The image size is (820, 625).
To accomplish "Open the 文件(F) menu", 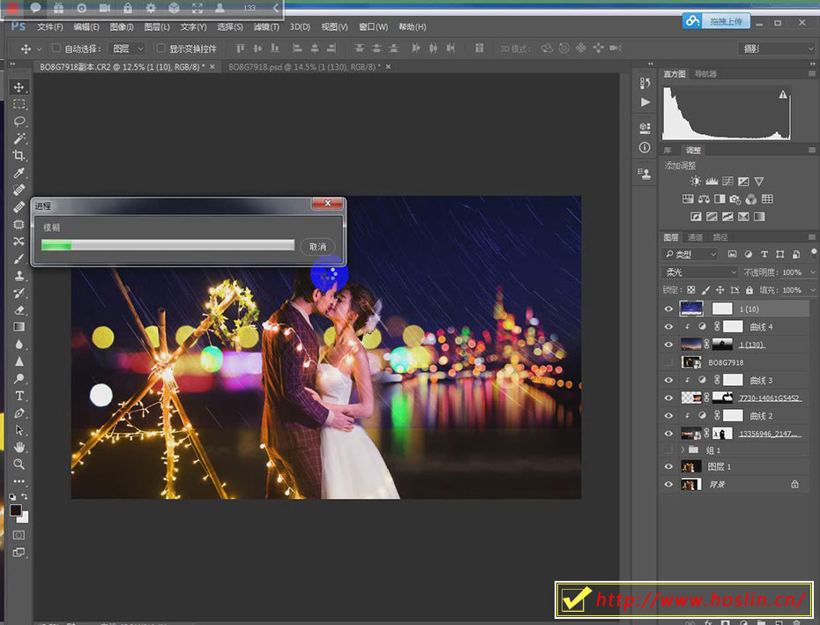I will click(x=49, y=26).
